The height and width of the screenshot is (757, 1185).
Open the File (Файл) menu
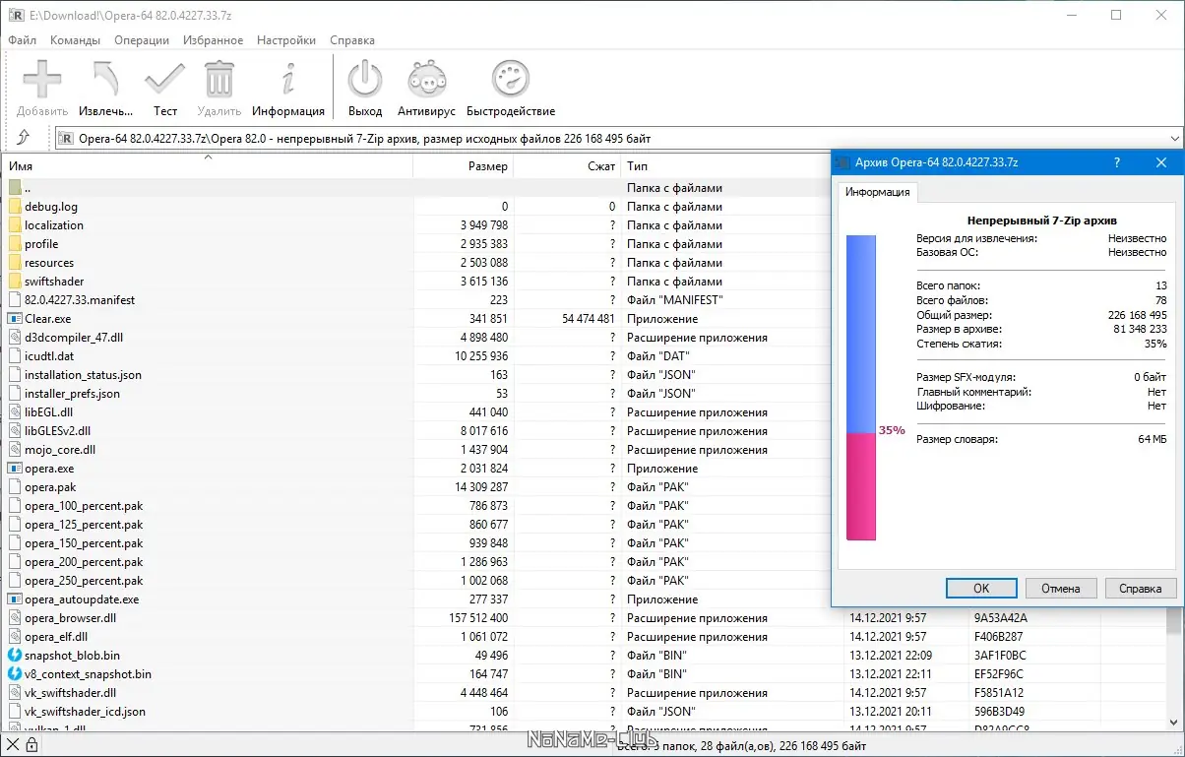pos(22,40)
